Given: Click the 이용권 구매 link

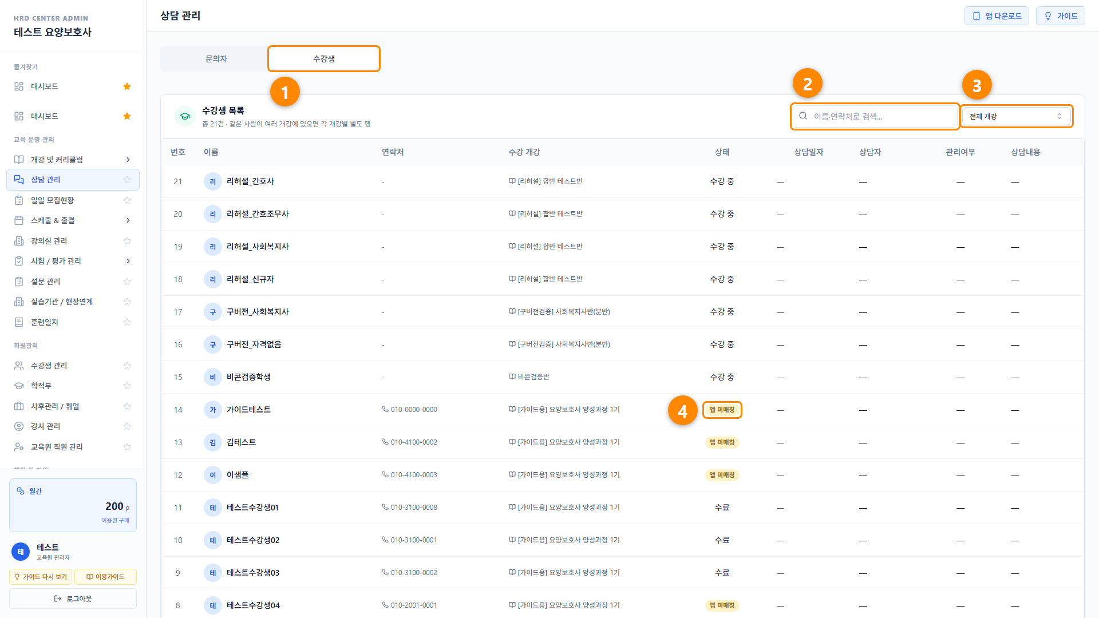Looking at the screenshot, I should click(116, 520).
